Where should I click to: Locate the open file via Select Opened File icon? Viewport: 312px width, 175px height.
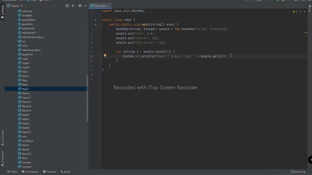pyautogui.click(x=67, y=6)
